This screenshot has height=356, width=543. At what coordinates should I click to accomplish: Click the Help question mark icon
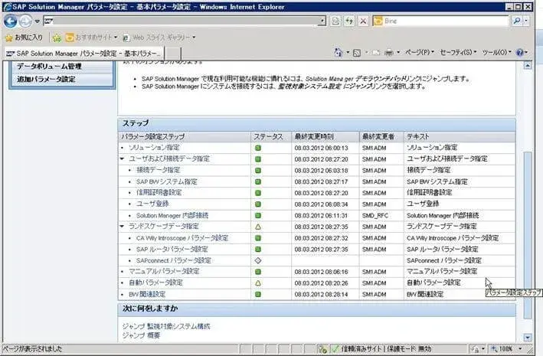519,53
